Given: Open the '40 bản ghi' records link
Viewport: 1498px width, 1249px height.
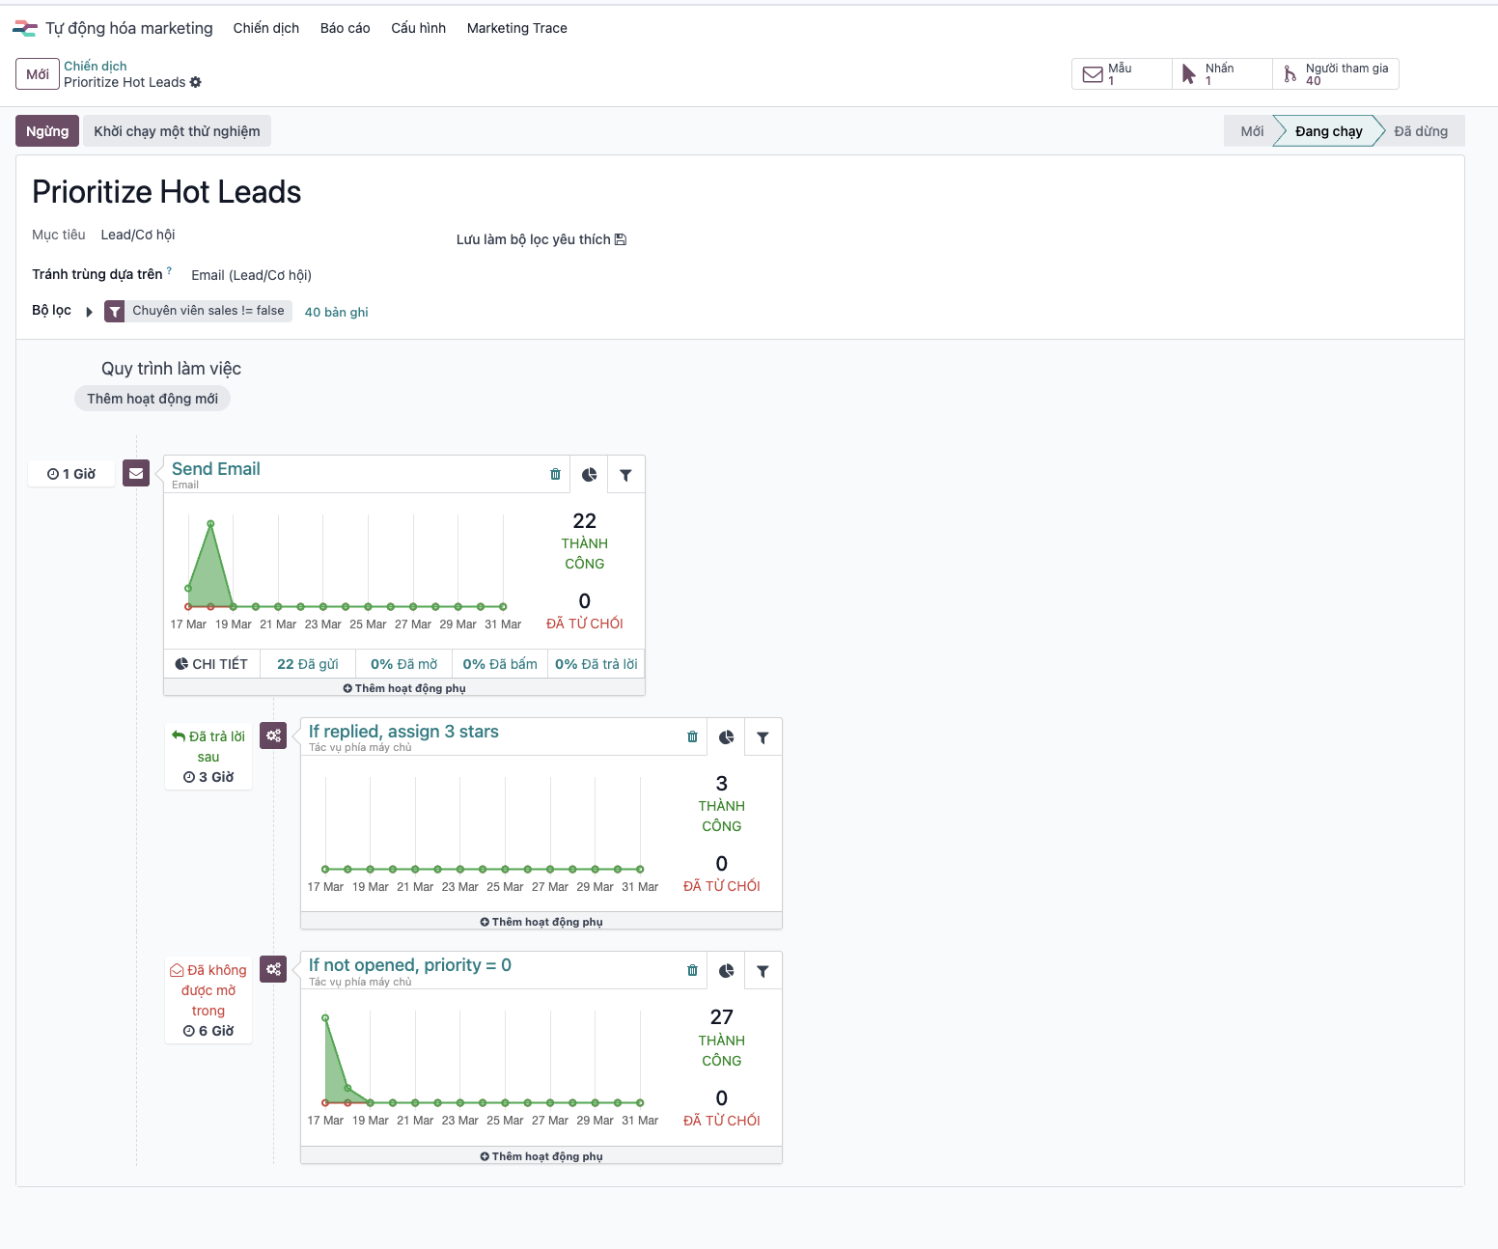Looking at the screenshot, I should click(x=336, y=312).
